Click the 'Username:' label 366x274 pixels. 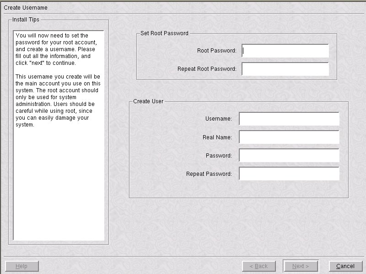(x=219, y=119)
